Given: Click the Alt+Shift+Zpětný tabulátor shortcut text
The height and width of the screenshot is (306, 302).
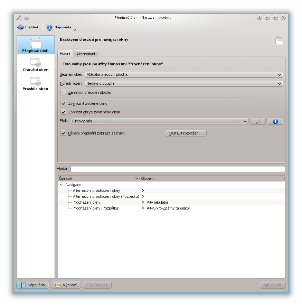Looking at the screenshot, I should tap(168, 208).
